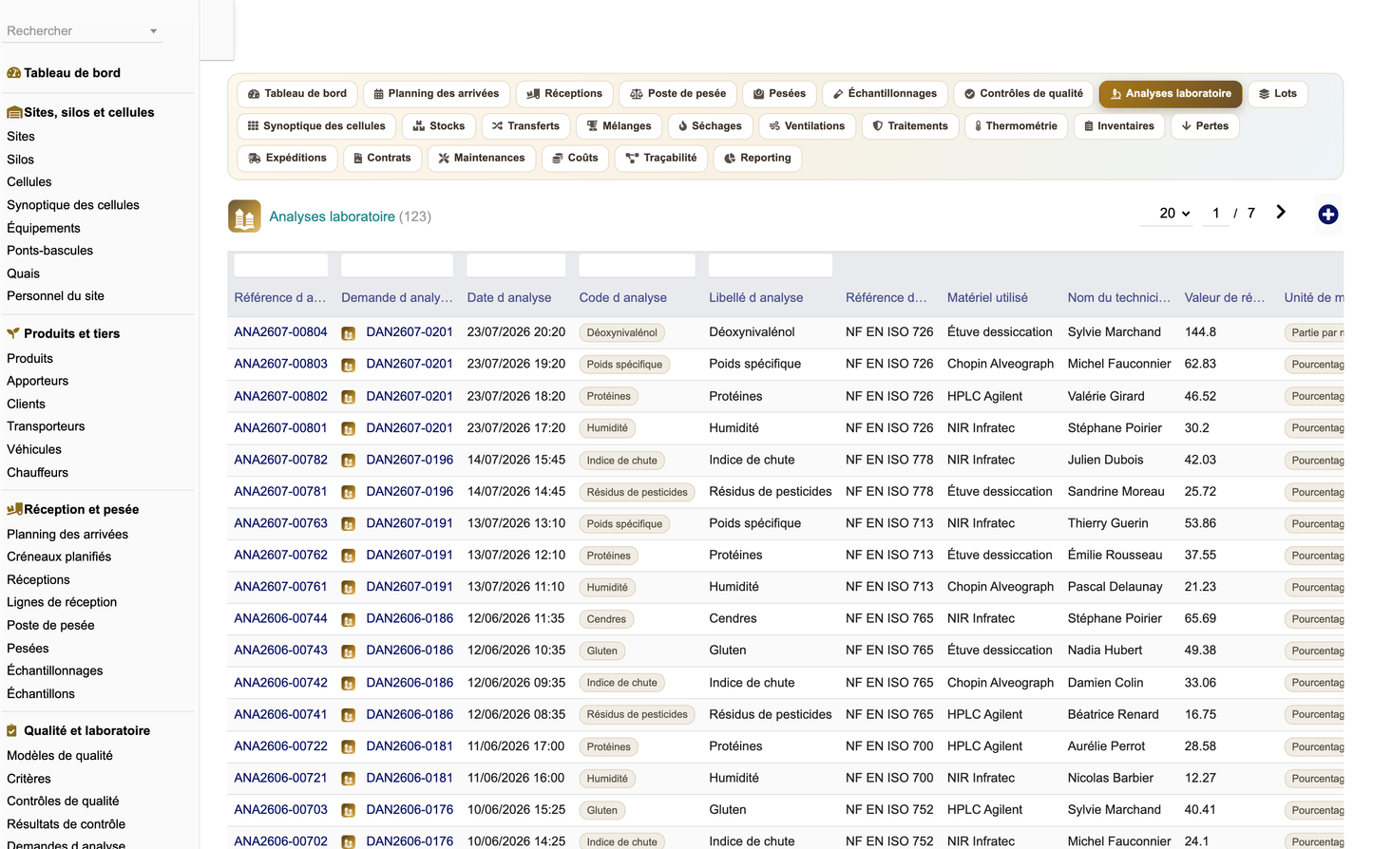Open Échantillons in the sidebar

pyautogui.click(x=41, y=694)
